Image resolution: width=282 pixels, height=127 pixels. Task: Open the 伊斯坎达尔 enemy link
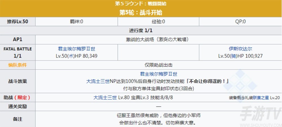[x=240, y=49]
